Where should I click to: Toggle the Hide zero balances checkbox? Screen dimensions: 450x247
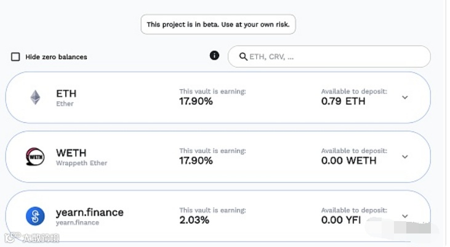[15, 57]
